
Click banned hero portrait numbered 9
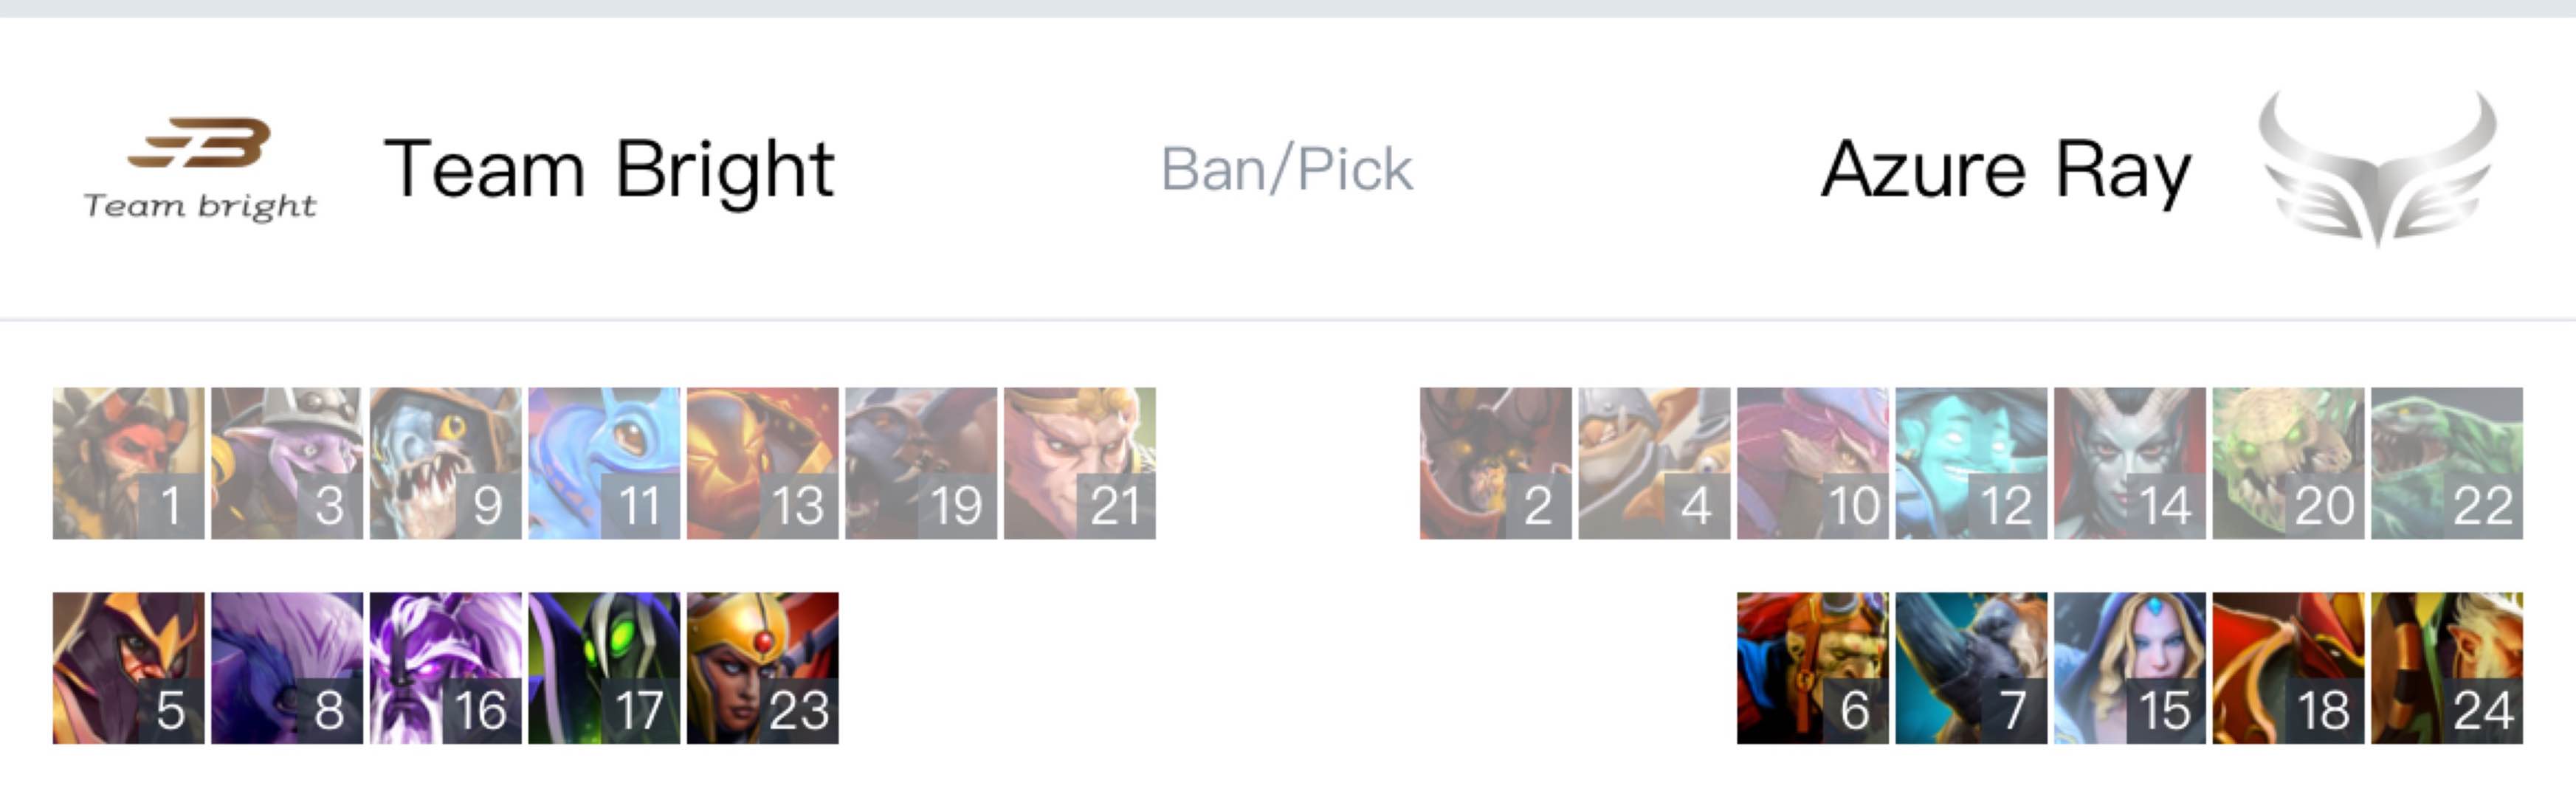coord(445,463)
